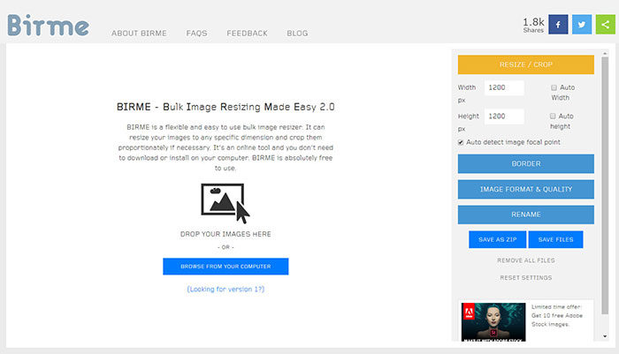Click the settings panel scrollbar
619x354 pixels.
coord(605,185)
